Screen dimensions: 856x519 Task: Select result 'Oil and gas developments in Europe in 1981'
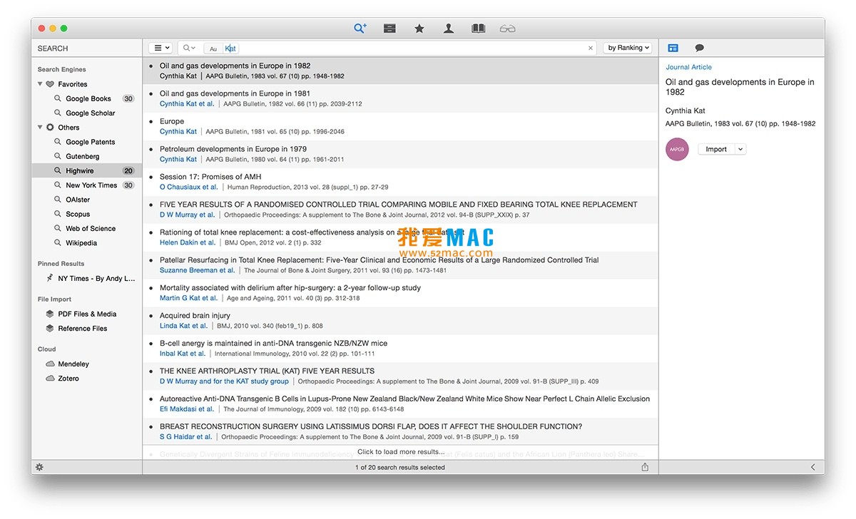400,98
